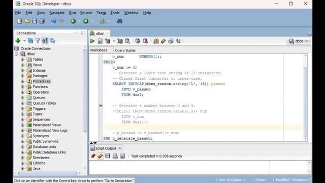Open a file using the folder icon
Screen dimensions: 325x183
[x=27, y=21]
